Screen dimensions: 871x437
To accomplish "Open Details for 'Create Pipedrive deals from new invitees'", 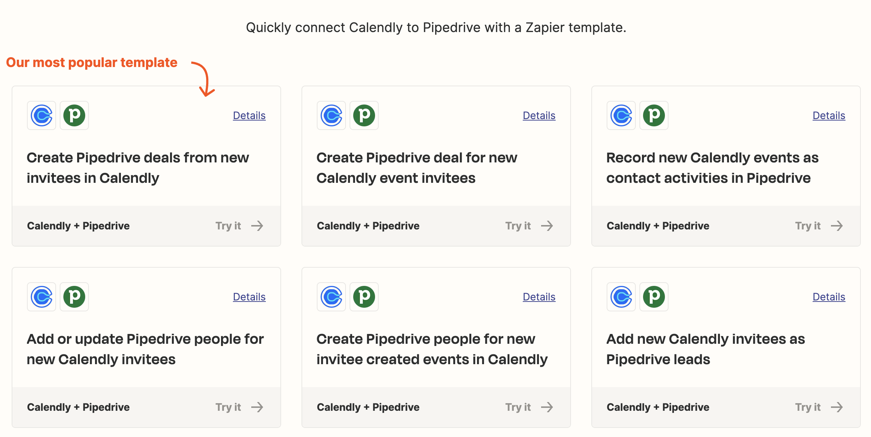I will (249, 115).
